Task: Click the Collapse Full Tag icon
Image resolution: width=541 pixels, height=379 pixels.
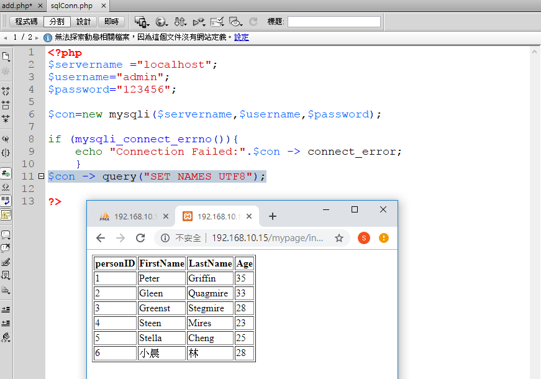Action: pyautogui.click(x=6, y=91)
